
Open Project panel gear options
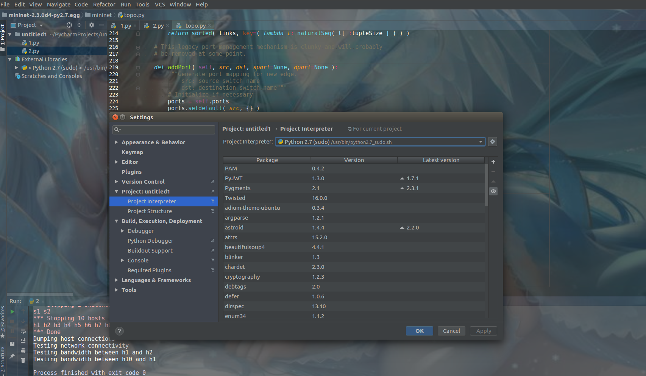[92, 25]
